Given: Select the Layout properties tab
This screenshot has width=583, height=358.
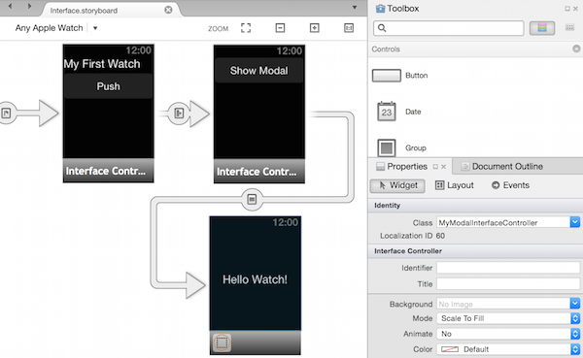Looking at the screenshot, I should [455, 185].
